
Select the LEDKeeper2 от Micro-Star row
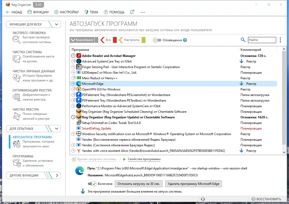[x=173, y=73]
